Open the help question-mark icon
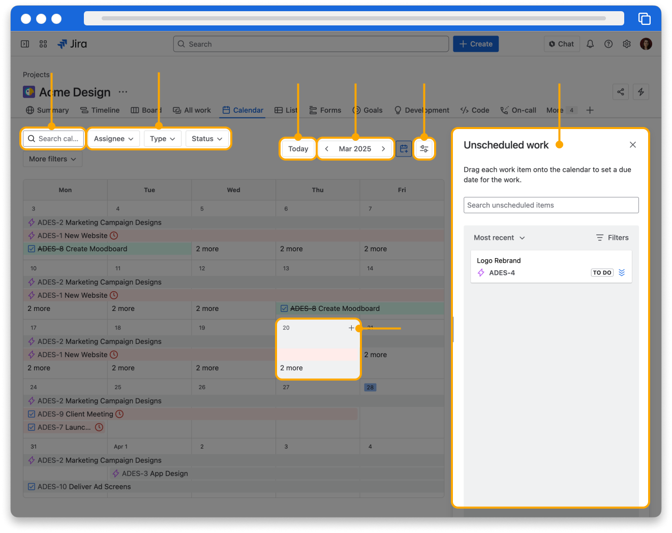 [608, 44]
